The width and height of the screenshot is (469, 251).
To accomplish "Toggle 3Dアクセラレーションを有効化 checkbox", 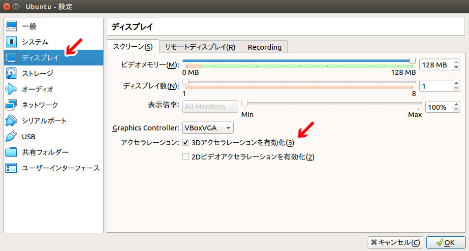I will tap(186, 142).
